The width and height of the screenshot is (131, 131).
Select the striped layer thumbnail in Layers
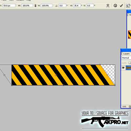[128, 68]
